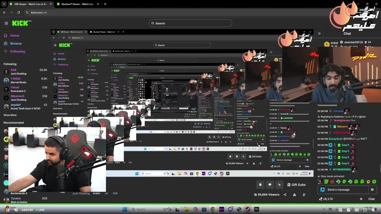
Task: Open iMeshari4 Just Chatting channel
Action: 25,98
